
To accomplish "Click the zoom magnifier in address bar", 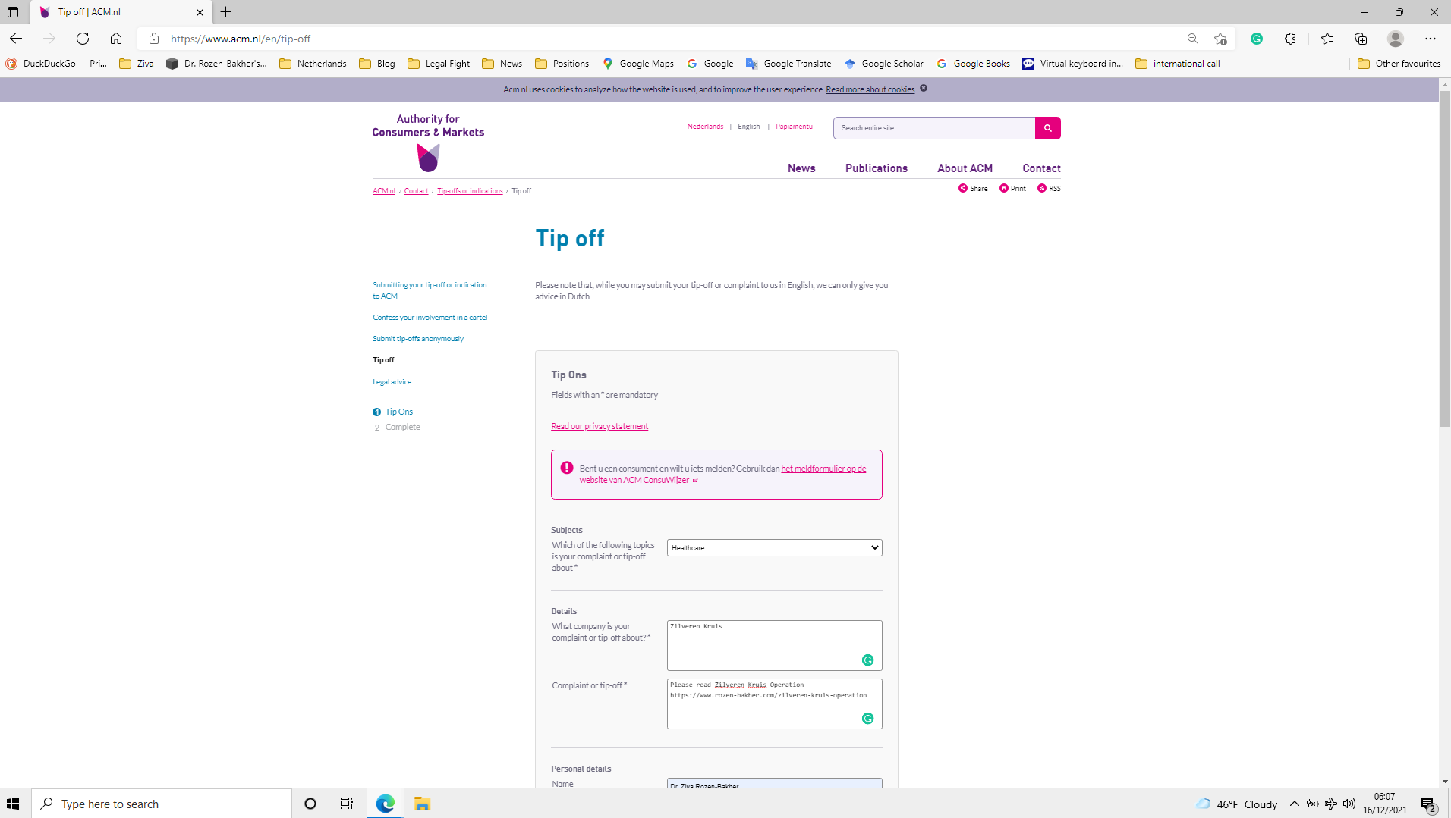I will pyautogui.click(x=1193, y=39).
